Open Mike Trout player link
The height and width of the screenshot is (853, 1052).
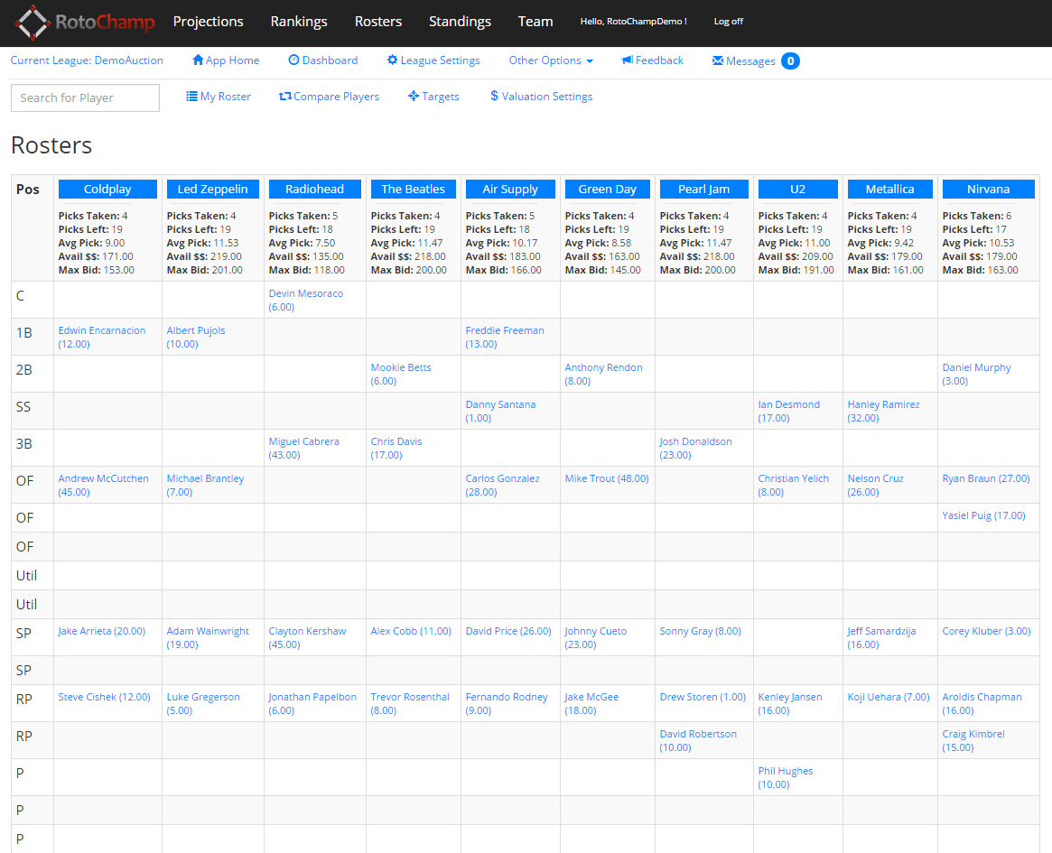coord(607,478)
